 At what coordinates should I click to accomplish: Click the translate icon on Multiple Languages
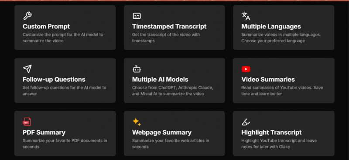point(246,16)
